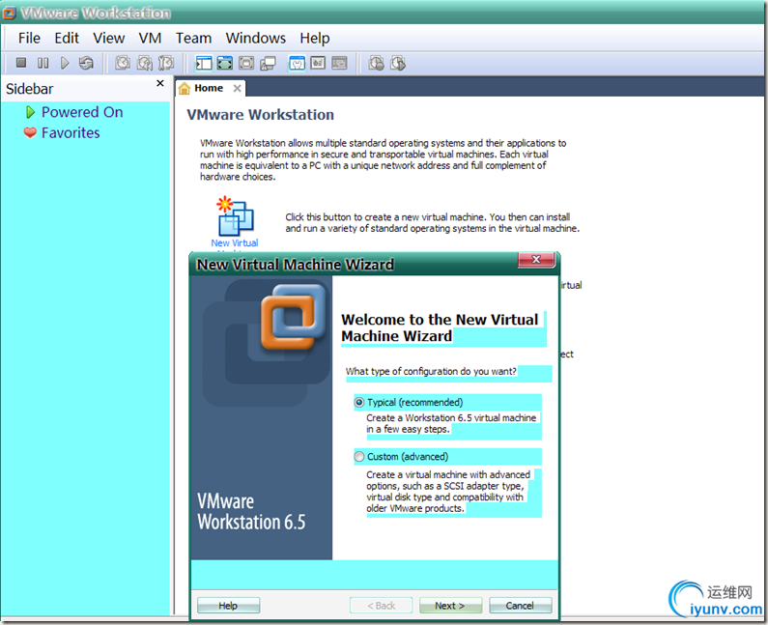
Task: Click the 'What type of configuration do you want?' text
Action: pos(431,371)
